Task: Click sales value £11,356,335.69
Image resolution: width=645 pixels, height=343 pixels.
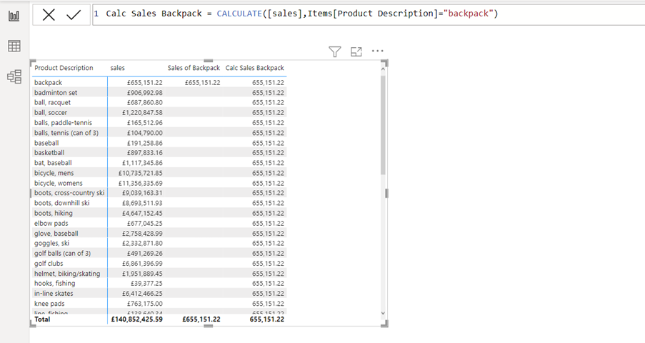Action: pyautogui.click(x=140, y=183)
